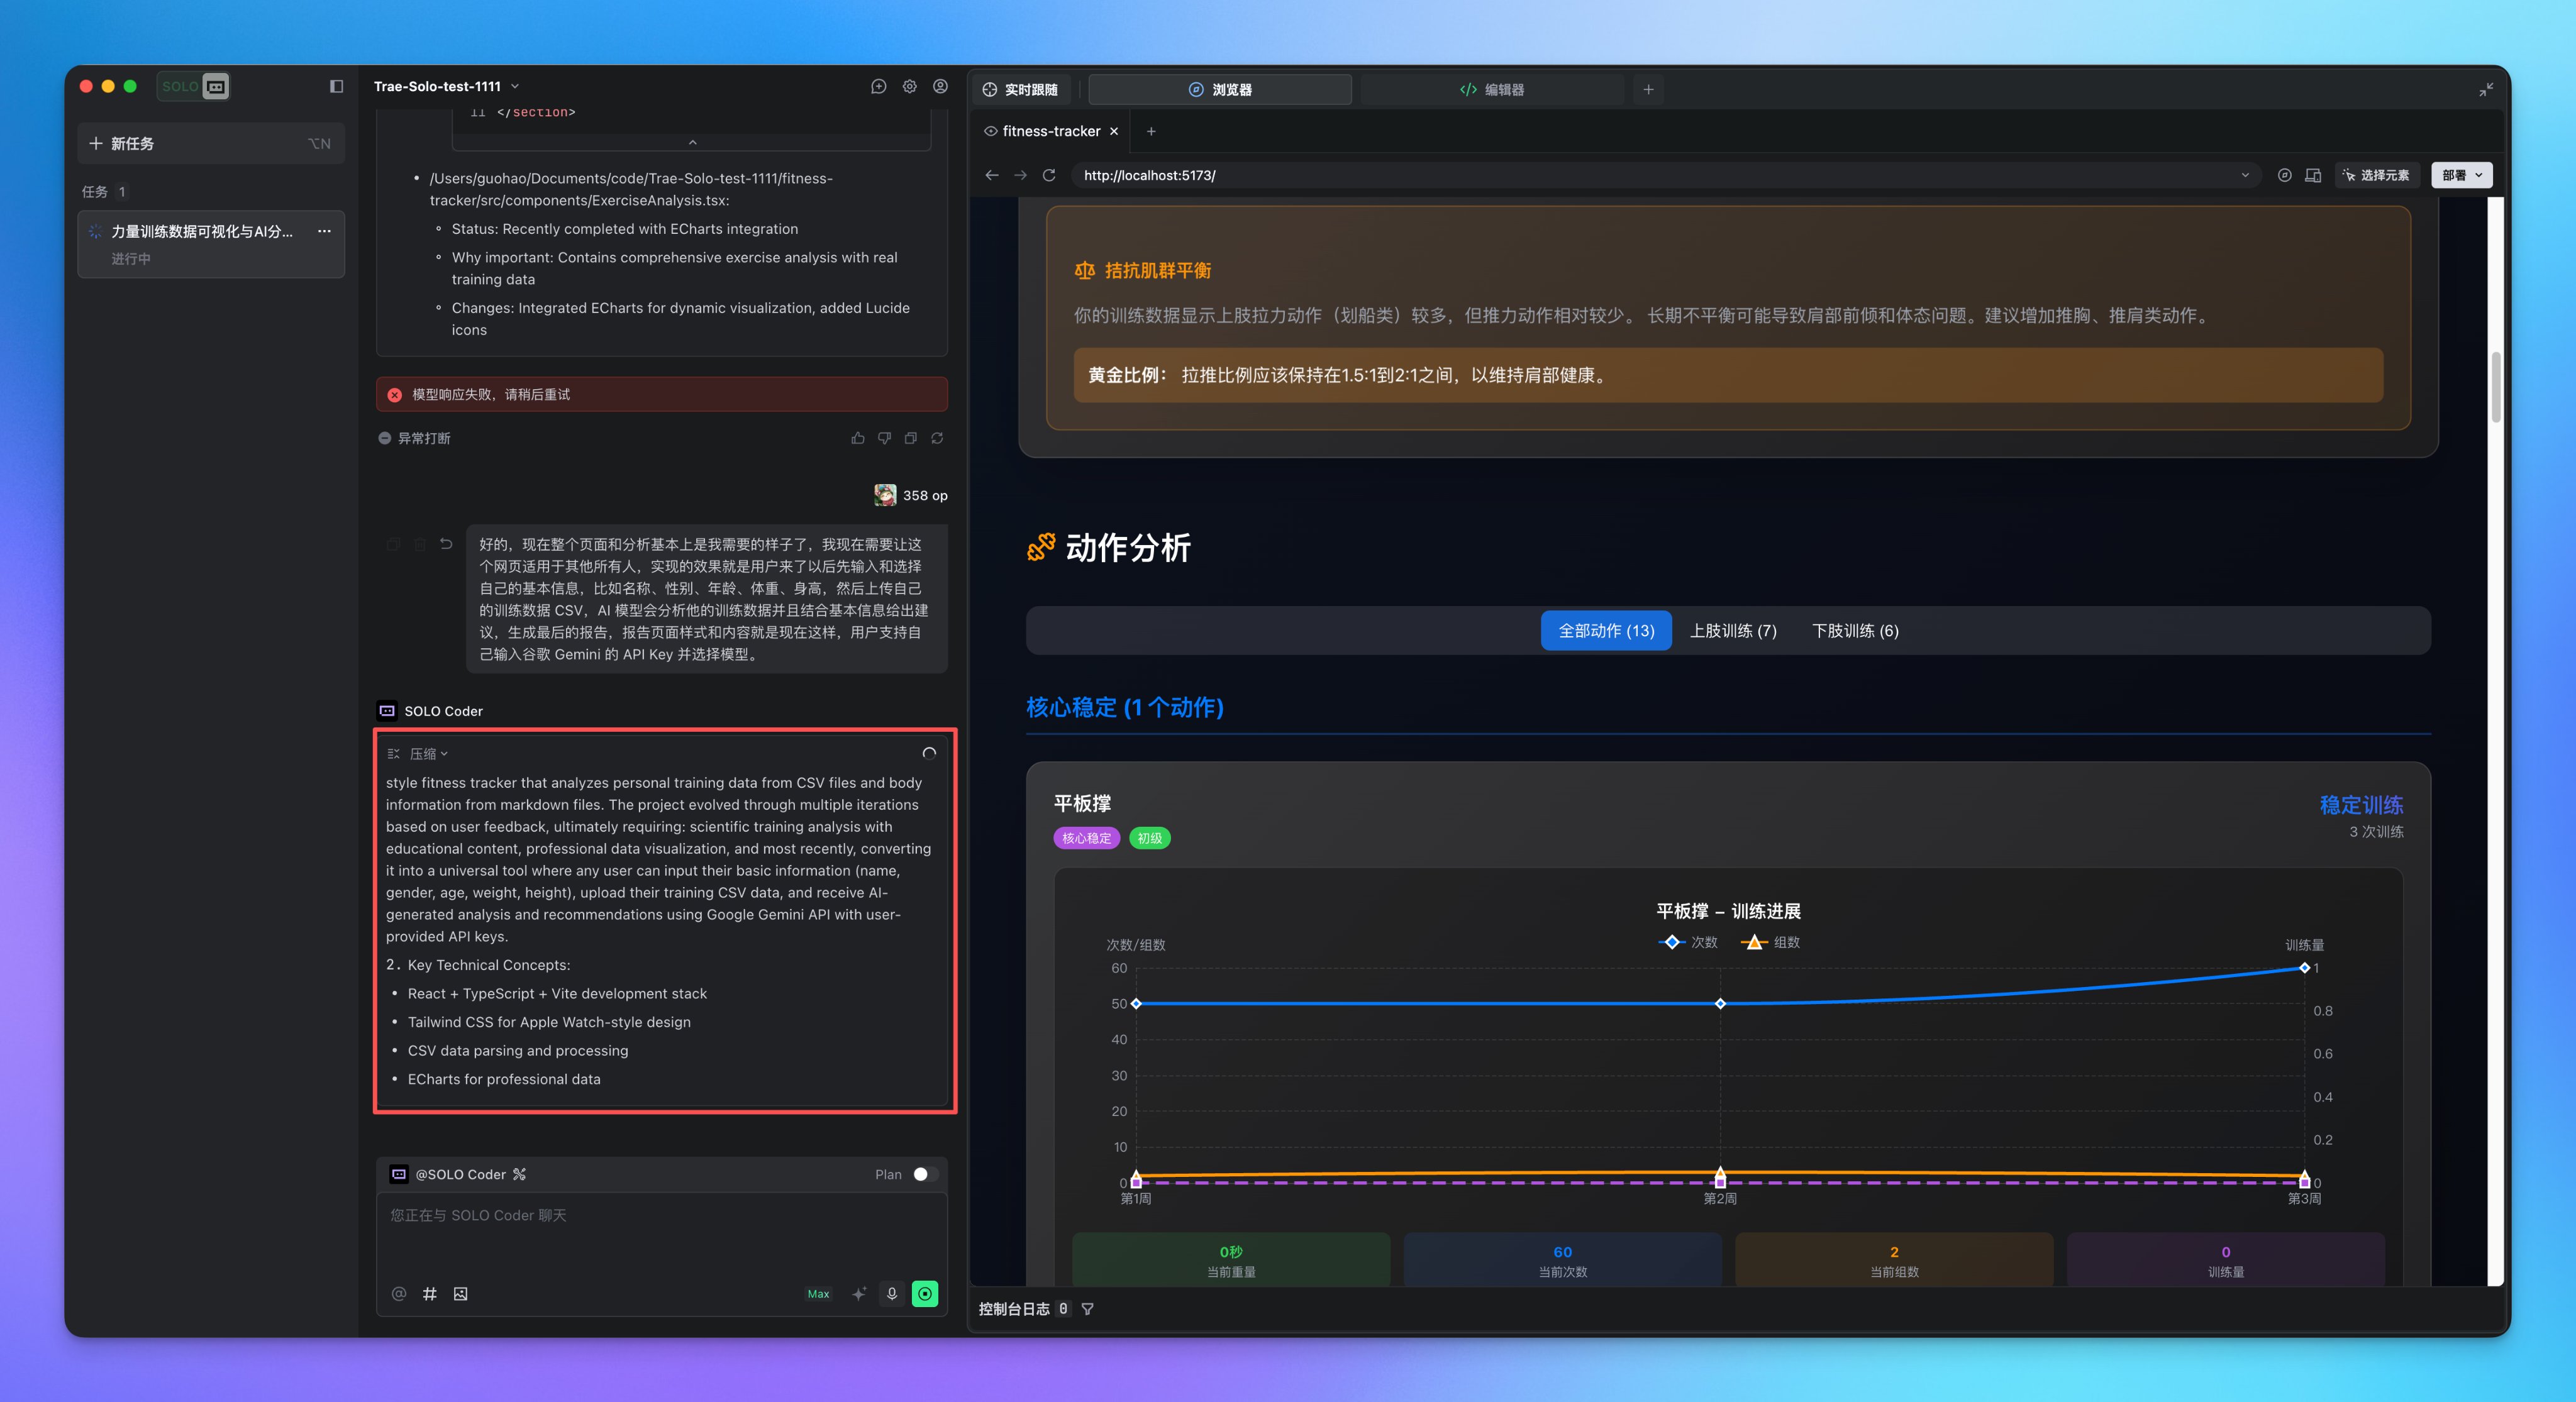
Task: Toggle the SOLO mode switch
Action: [195, 87]
